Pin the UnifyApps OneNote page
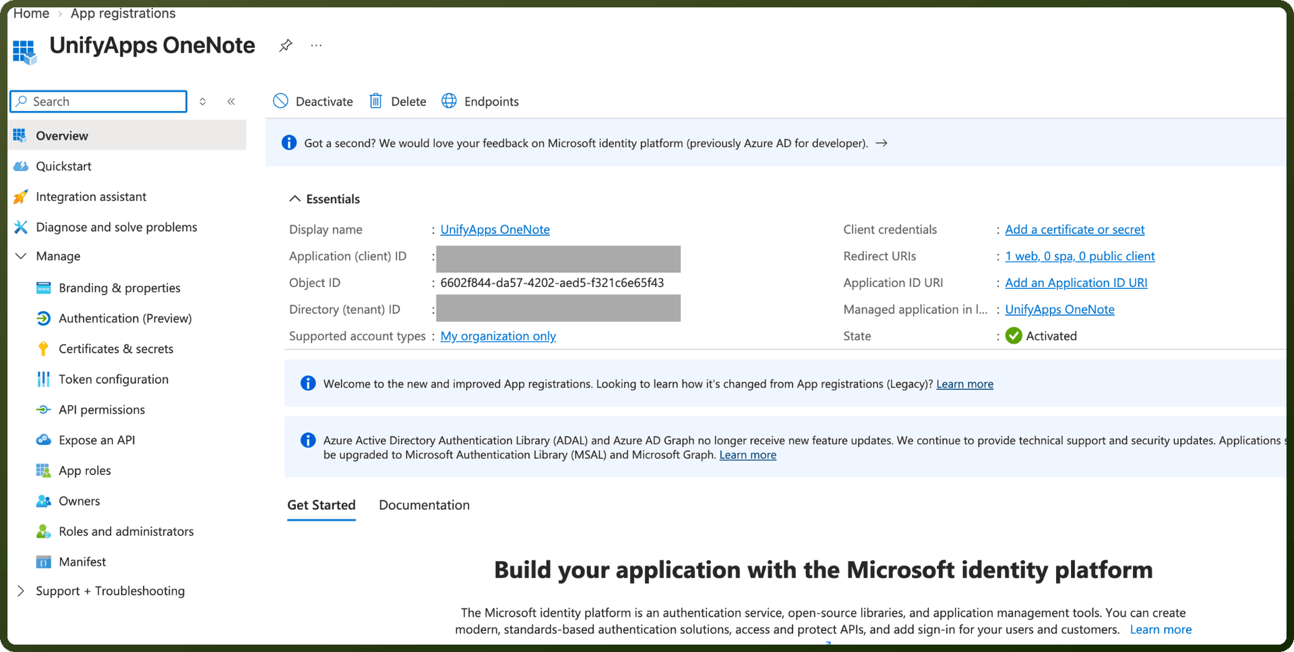Screen dimensions: 1294x652 click(x=286, y=46)
